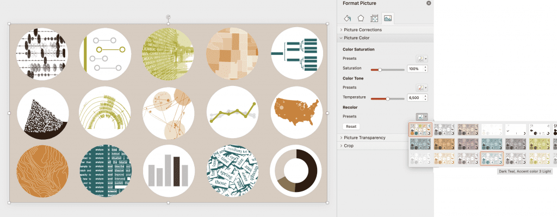Pick the light brown preset, bottom row third
Image resolution: width=557 pixels, height=217 pixels.
[x=468, y=159]
